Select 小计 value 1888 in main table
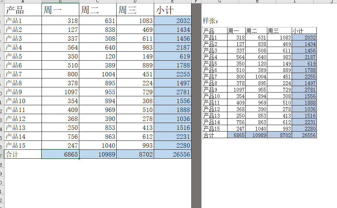The height and width of the screenshot is (208, 337). pos(173,110)
